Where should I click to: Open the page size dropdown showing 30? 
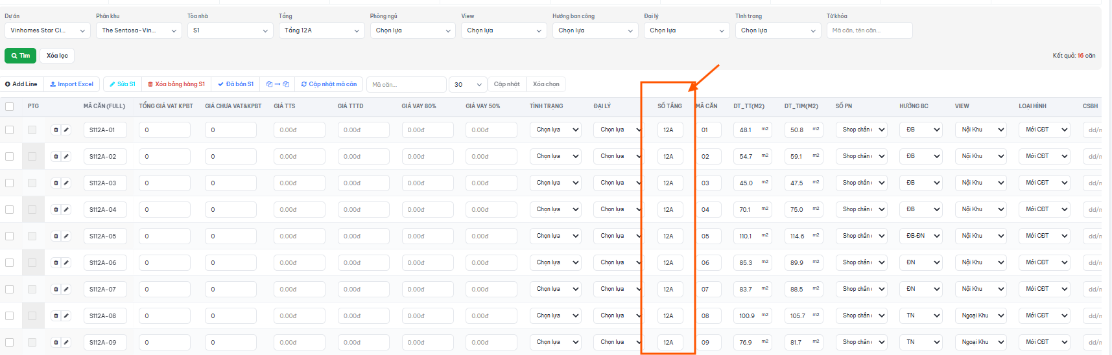467,85
